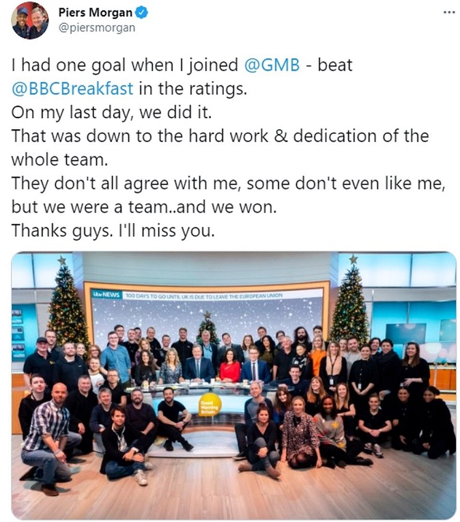Click the @piersmorgan handle
Viewport: 460px width, 522px height.
[102, 28]
